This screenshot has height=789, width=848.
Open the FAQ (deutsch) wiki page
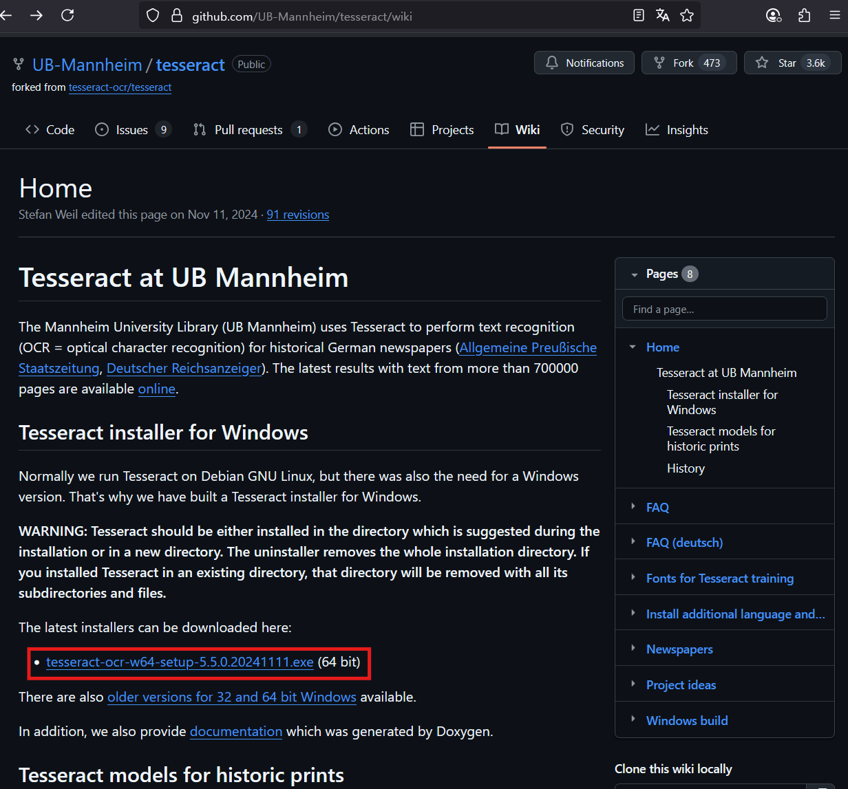685,543
